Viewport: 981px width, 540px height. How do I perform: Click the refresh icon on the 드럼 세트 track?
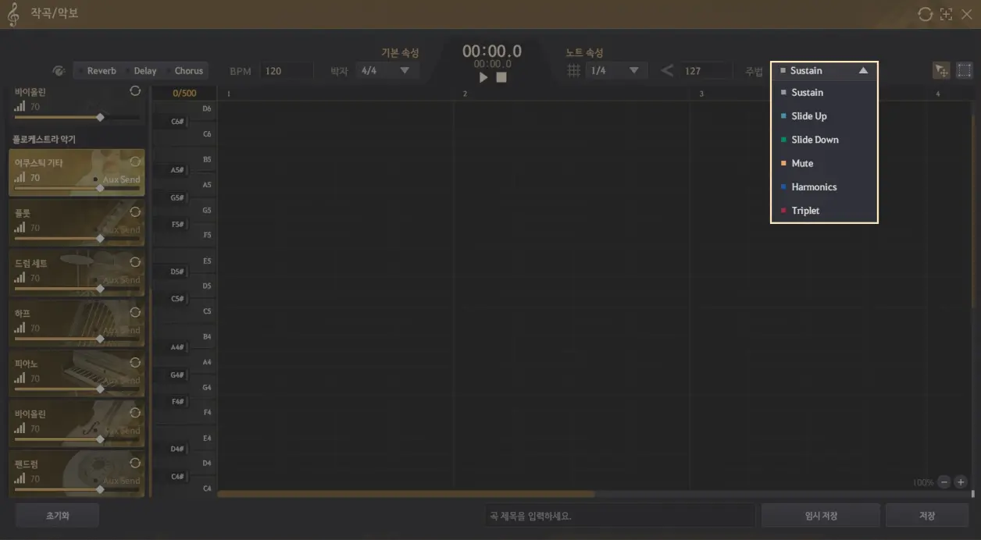(x=135, y=261)
